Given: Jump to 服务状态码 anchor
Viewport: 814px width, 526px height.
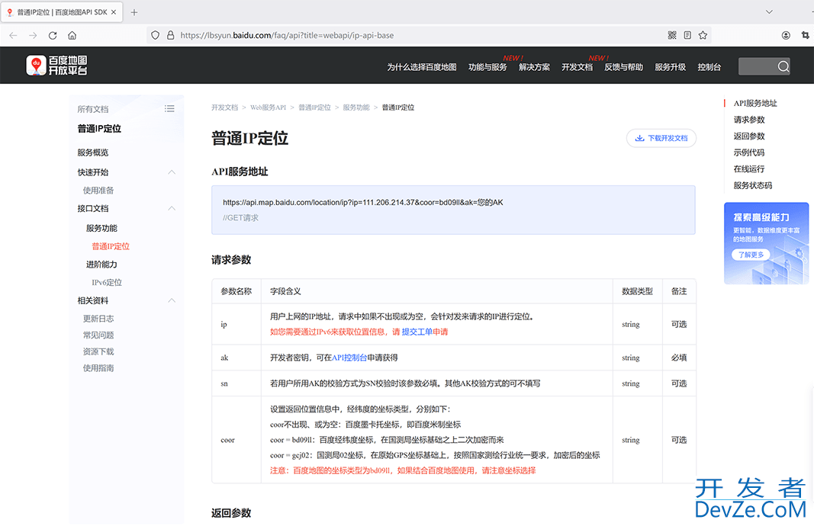Looking at the screenshot, I should [753, 186].
